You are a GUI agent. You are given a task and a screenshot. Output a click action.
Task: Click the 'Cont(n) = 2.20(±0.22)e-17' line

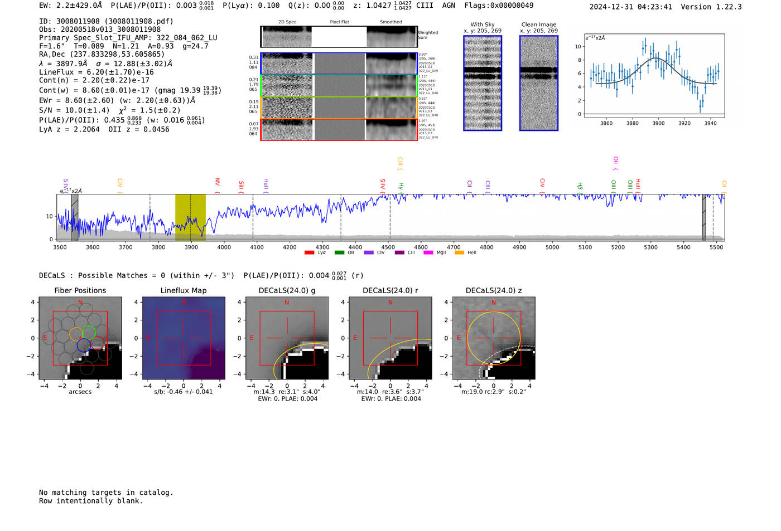(x=94, y=80)
